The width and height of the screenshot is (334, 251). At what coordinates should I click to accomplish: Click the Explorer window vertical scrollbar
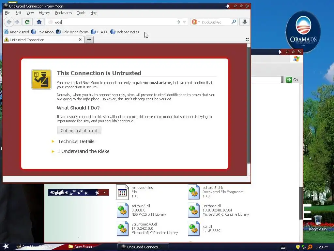301,203
